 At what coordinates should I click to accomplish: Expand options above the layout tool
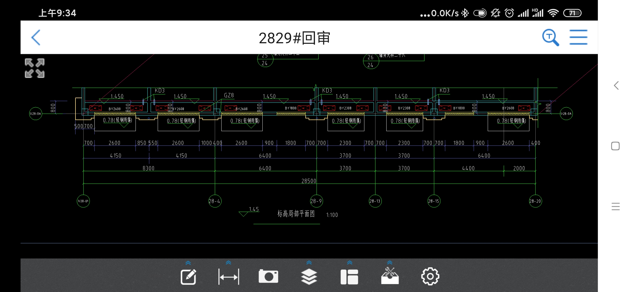(350, 263)
